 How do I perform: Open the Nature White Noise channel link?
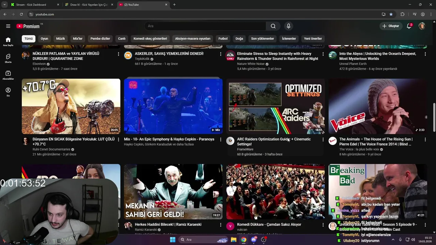coord(251,64)
